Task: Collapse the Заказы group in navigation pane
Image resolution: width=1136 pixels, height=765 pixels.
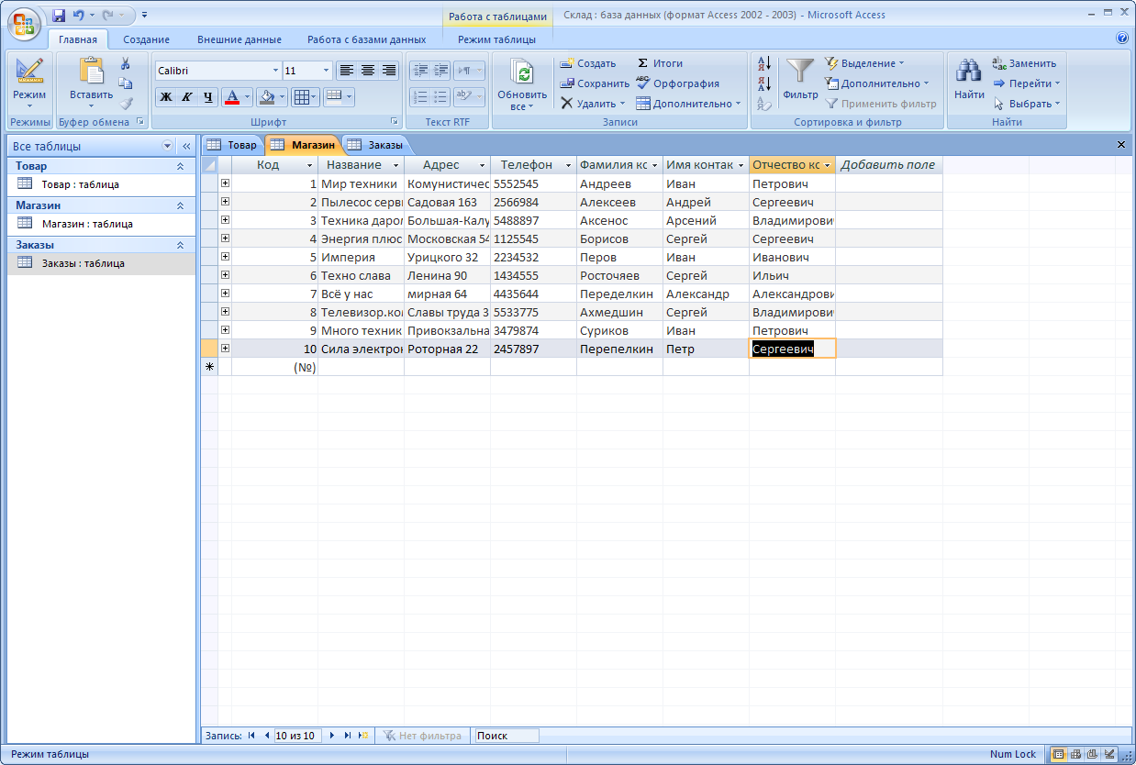Action: (x=180, y=245)
